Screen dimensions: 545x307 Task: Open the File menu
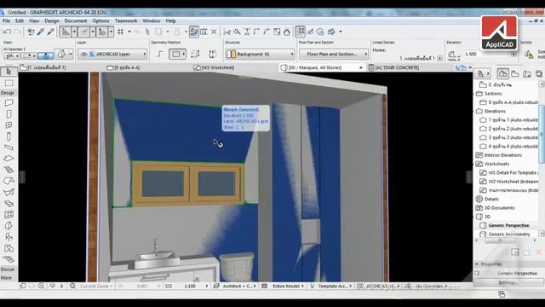click(x=6, y=20)
